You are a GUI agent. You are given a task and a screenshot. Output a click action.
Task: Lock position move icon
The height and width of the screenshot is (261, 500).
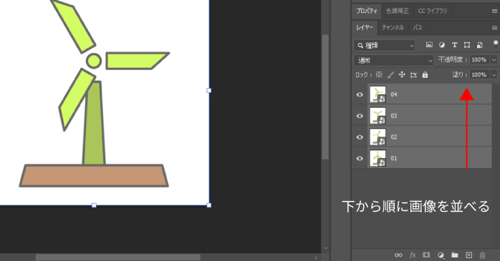click(x=402, y=74)
